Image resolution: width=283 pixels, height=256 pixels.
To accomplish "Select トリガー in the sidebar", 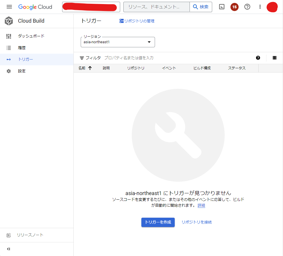I will click(x=37, y=60).
